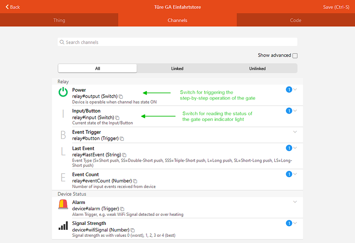Enable the Show advanced checkbox

coord(295,55)
